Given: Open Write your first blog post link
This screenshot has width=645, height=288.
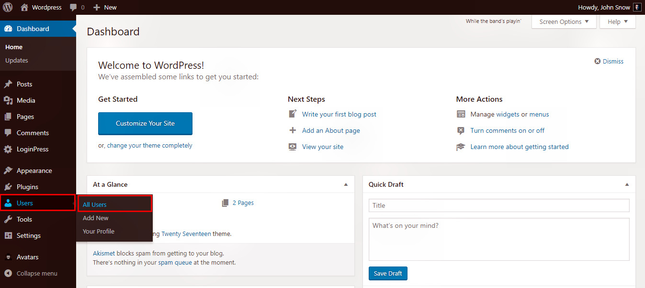Looking at the screenshot, I should click(x=339, y=114).
